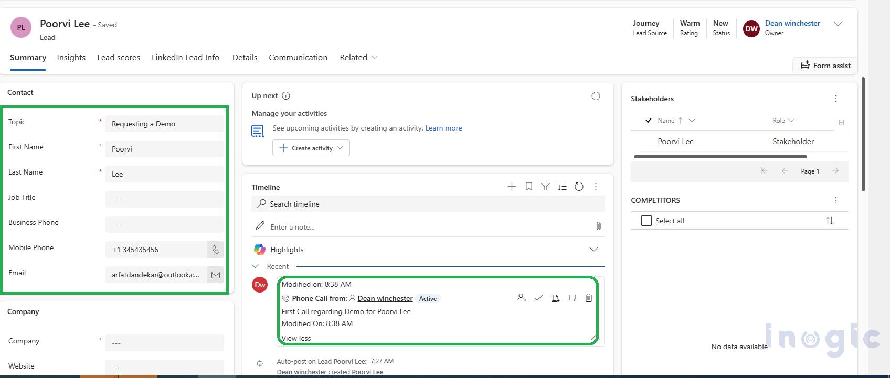Call the mobile phone number

[x=216, y=250]
